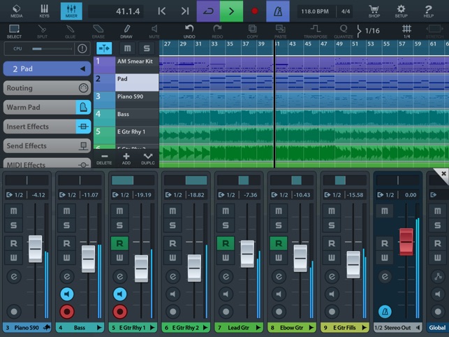Choose the Draw pencil tool

point(126,31)
